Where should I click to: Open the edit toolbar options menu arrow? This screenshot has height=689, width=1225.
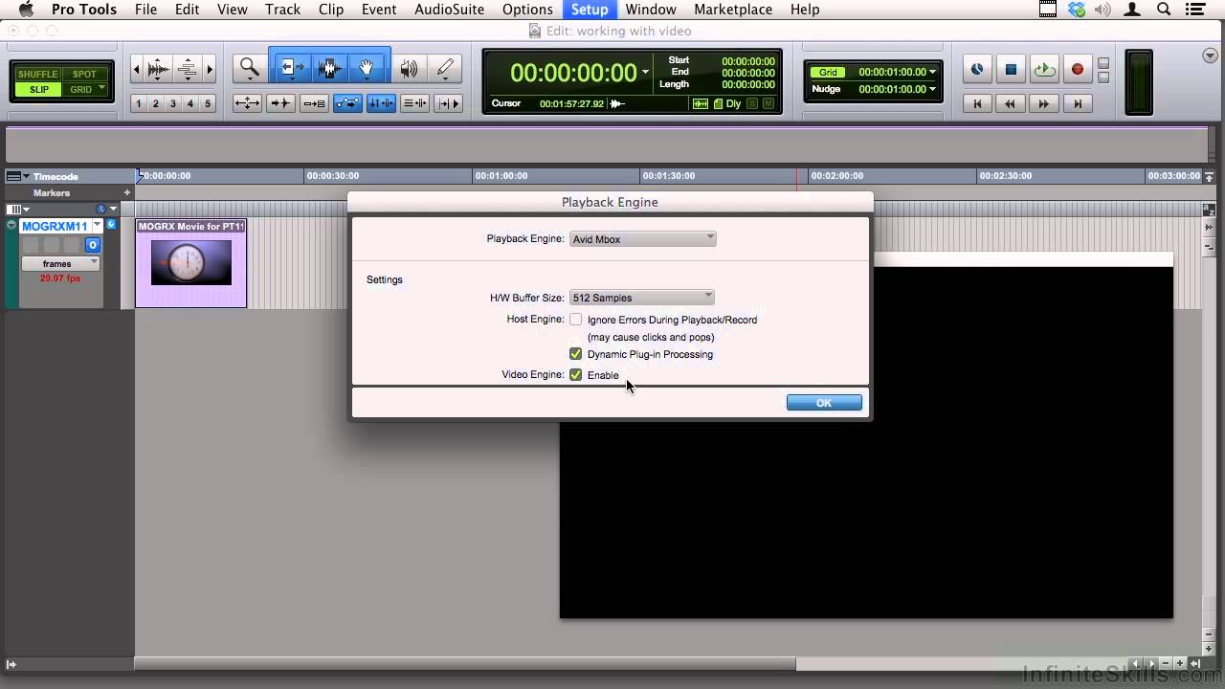pos(1211,56)
